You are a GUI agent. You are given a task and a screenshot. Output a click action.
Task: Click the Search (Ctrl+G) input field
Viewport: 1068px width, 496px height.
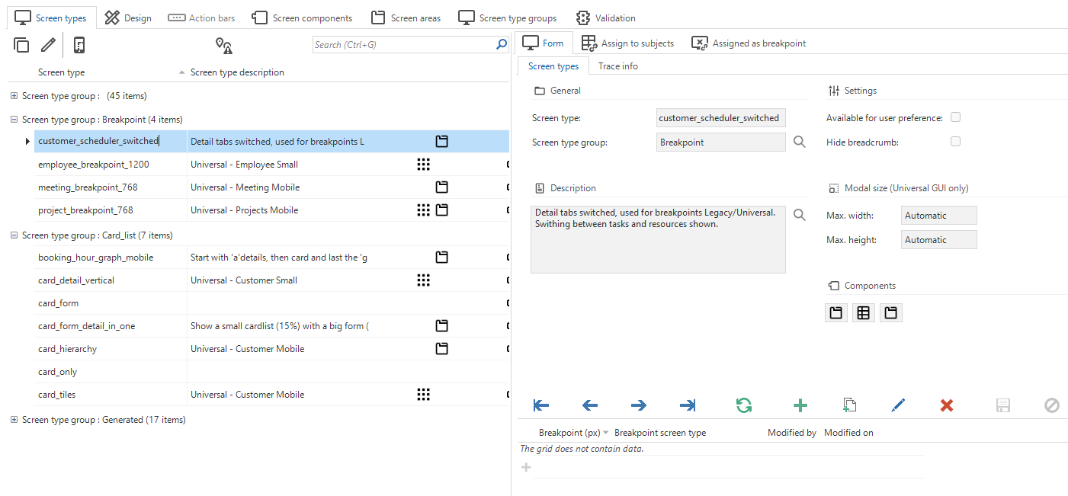click(403, 45)
